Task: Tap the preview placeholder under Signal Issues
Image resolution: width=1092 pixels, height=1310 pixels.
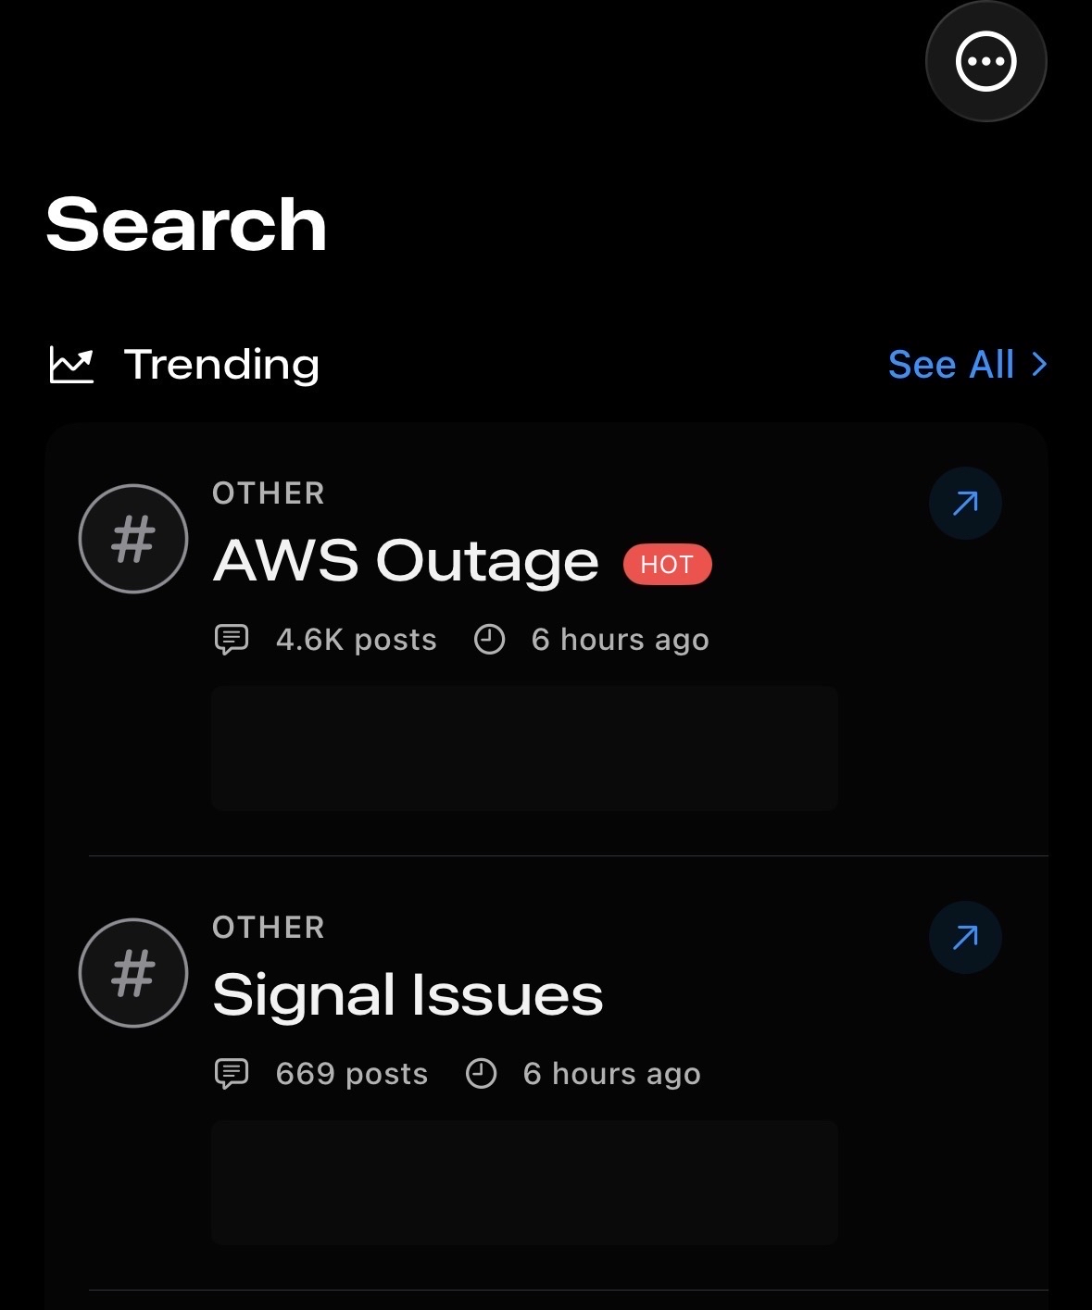Action: tap(524, 1182)
